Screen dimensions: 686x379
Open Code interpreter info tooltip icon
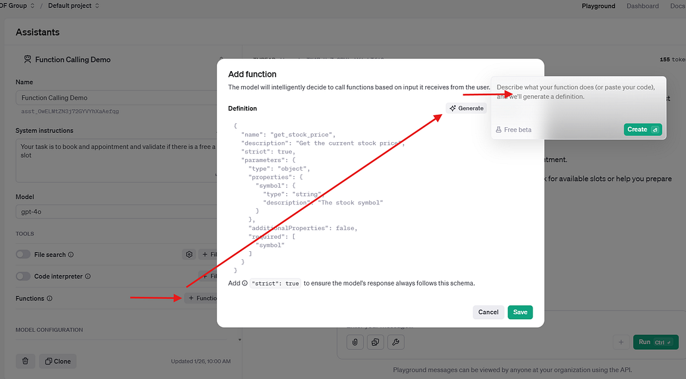click(x=88, y=276)
